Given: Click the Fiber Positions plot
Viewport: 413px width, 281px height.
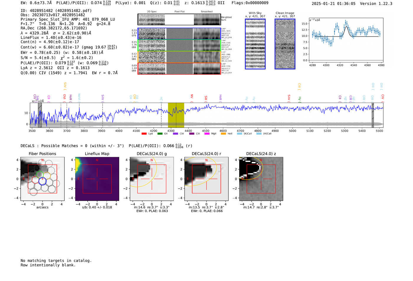Looking at the screenshot, I should pyautogui.click(x=42, y=179).
